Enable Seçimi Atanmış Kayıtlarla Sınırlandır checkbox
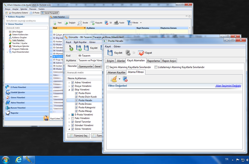 coord(108,67)
